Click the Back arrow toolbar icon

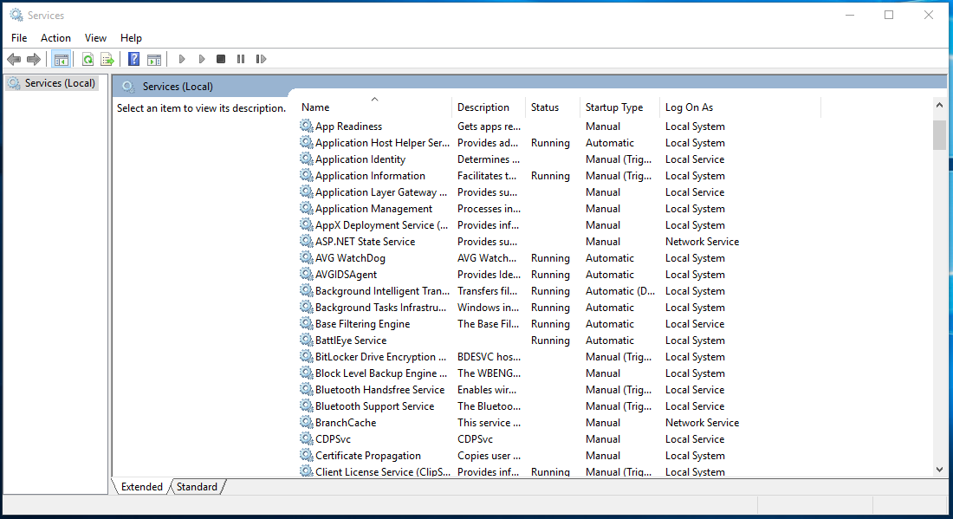(13, 59)
